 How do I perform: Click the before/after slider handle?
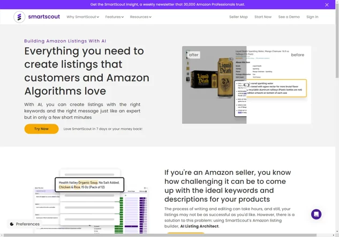pos(246,85)
